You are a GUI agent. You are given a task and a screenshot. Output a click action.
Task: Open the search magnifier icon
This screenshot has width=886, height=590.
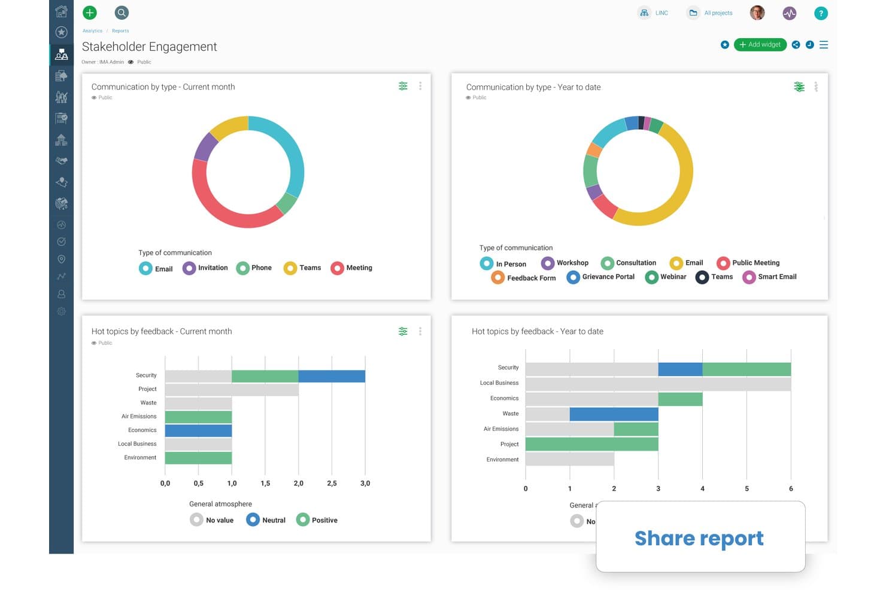tap(122, 13)
